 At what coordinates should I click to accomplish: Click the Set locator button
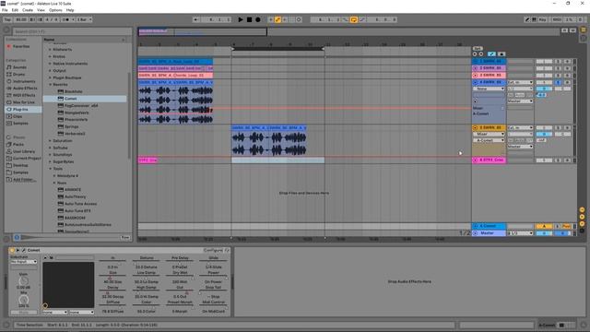(x=478, y=49)
